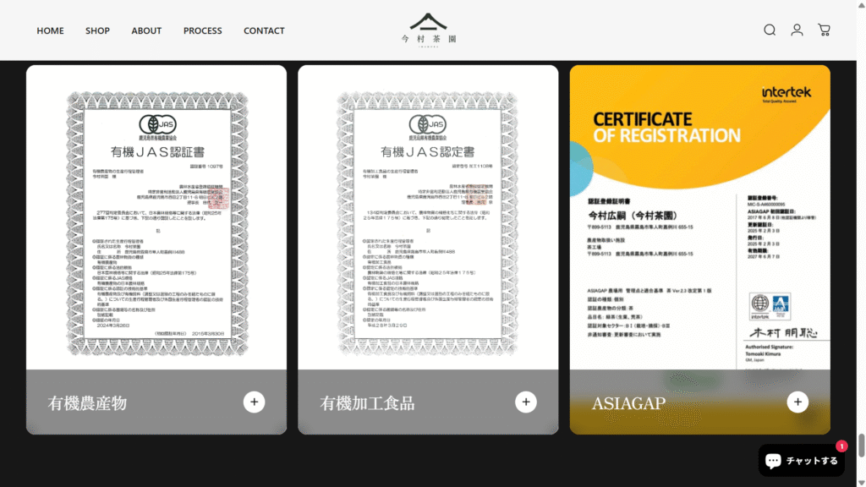Click the scrollbar up arrow
The width and height of the screenshot is (866, 487).
861,4
